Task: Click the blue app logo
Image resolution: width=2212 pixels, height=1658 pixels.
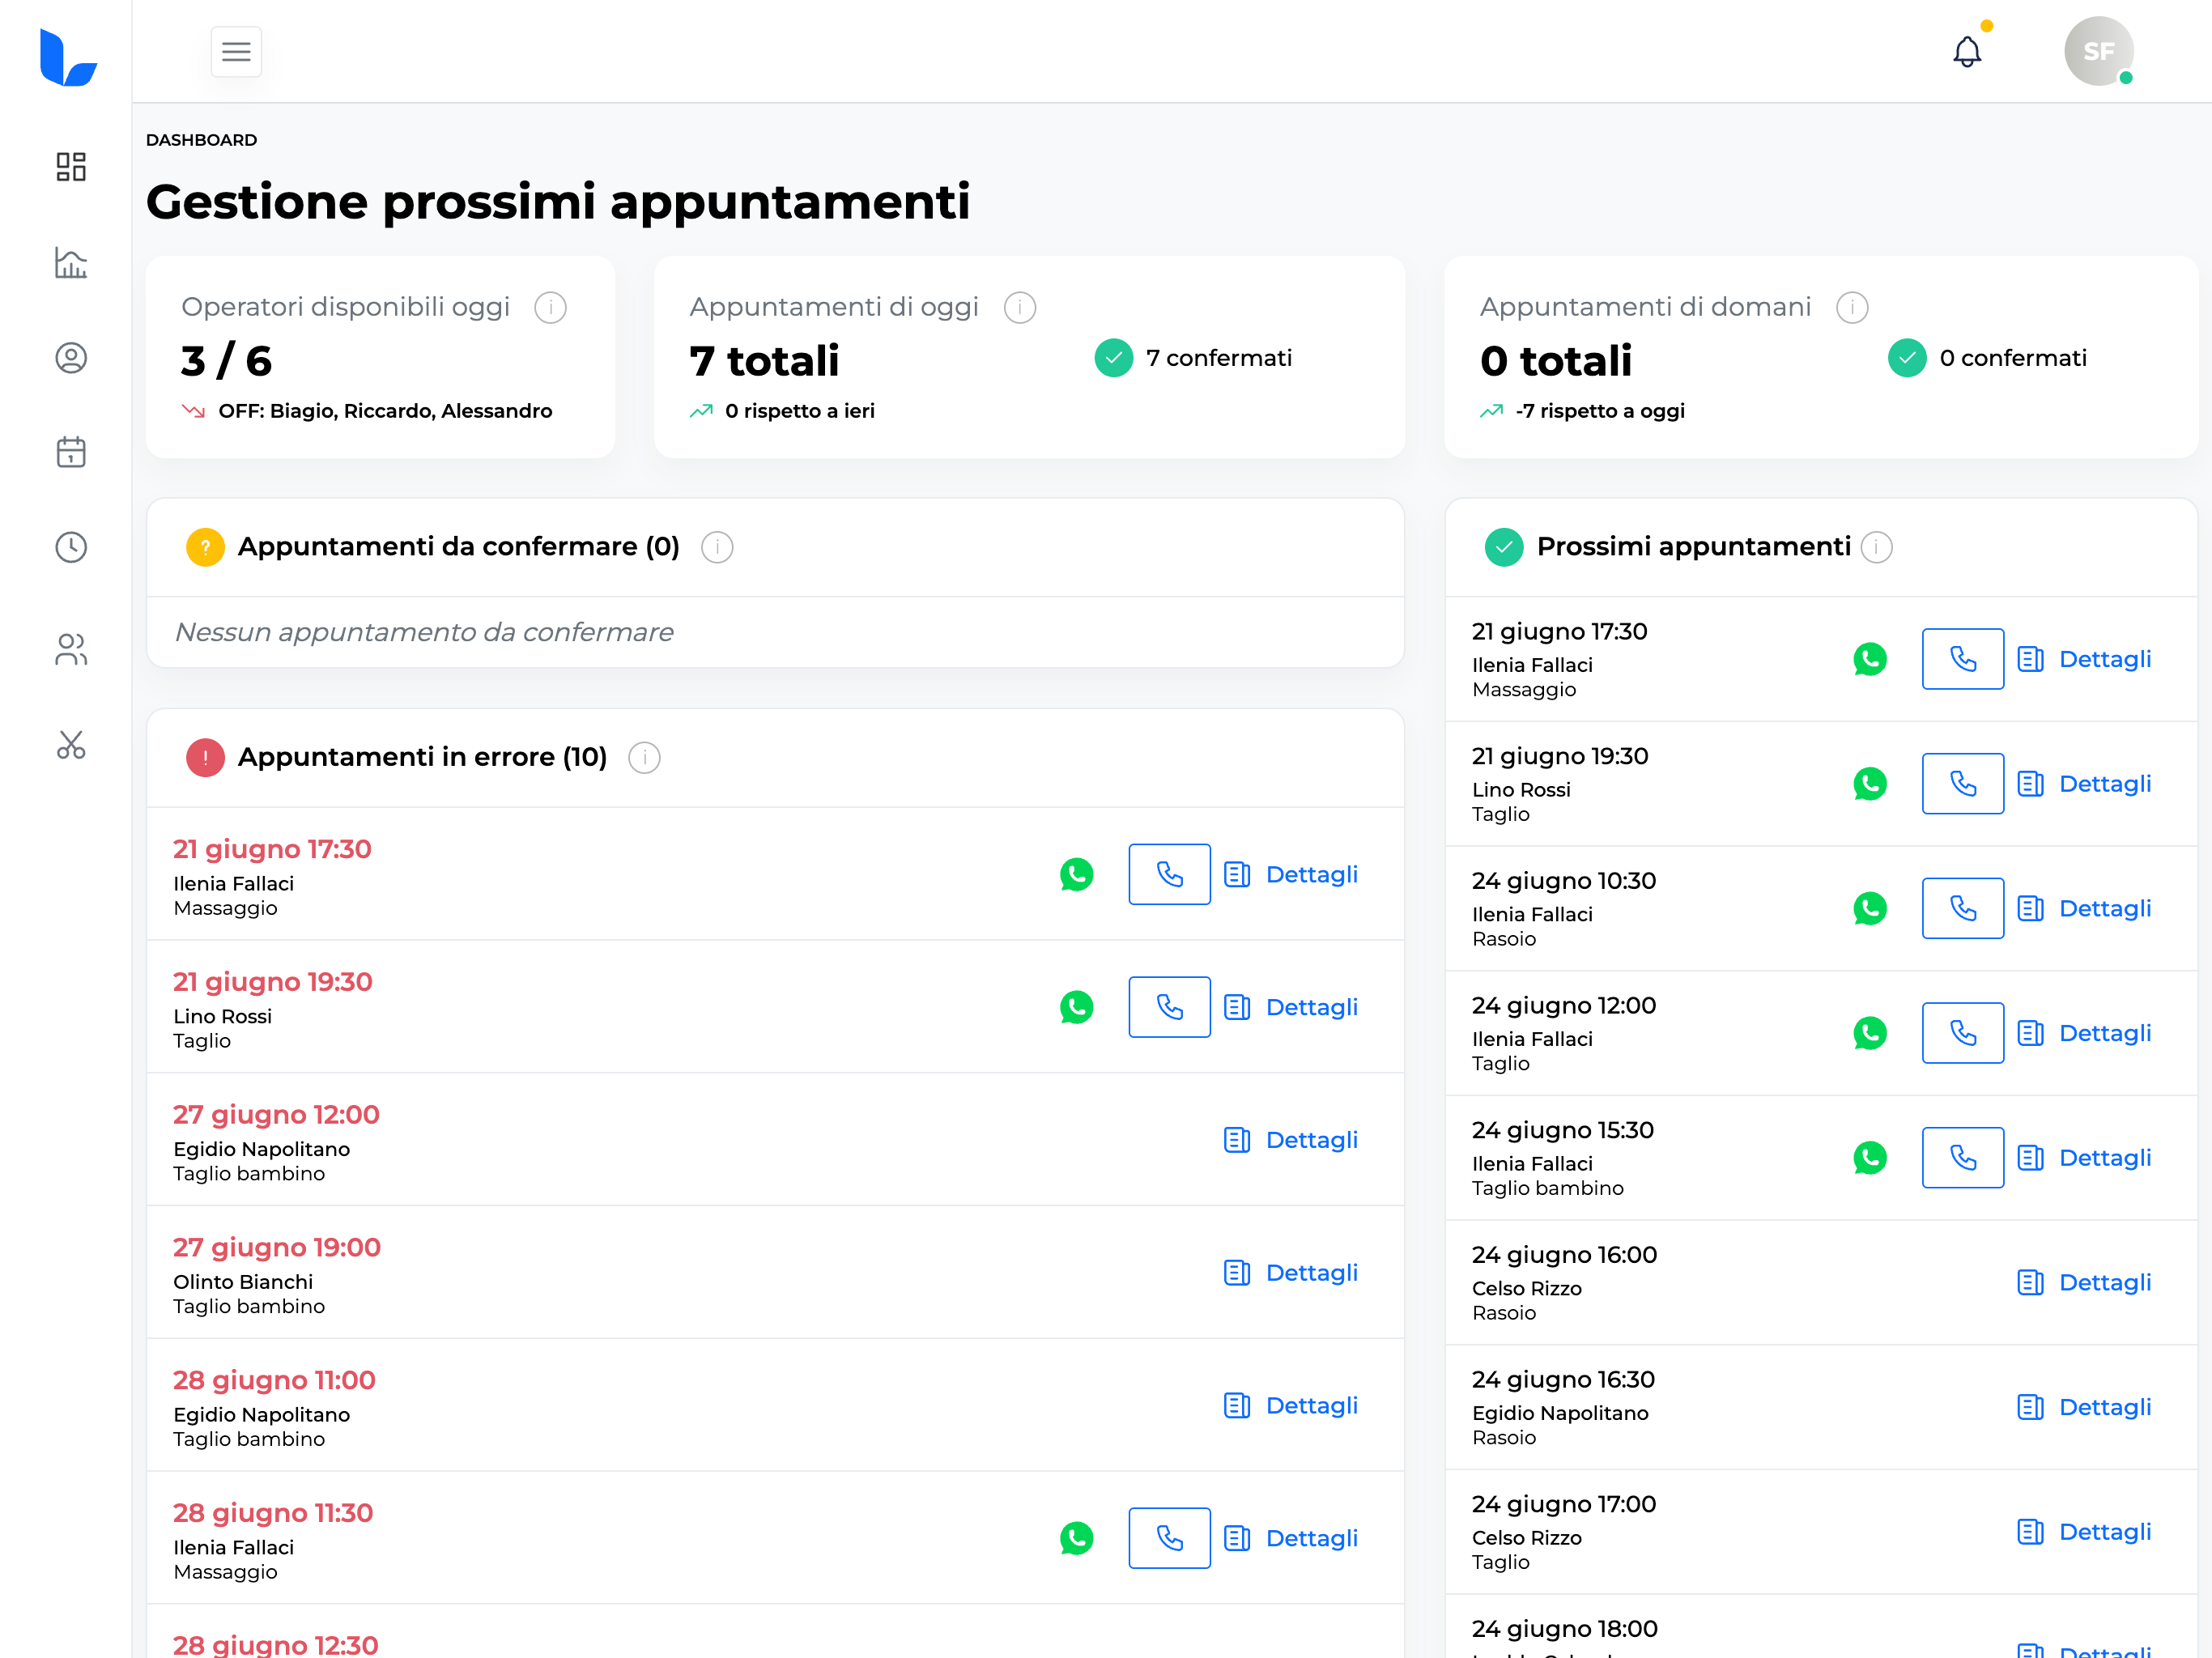Action: pos(68,58)
